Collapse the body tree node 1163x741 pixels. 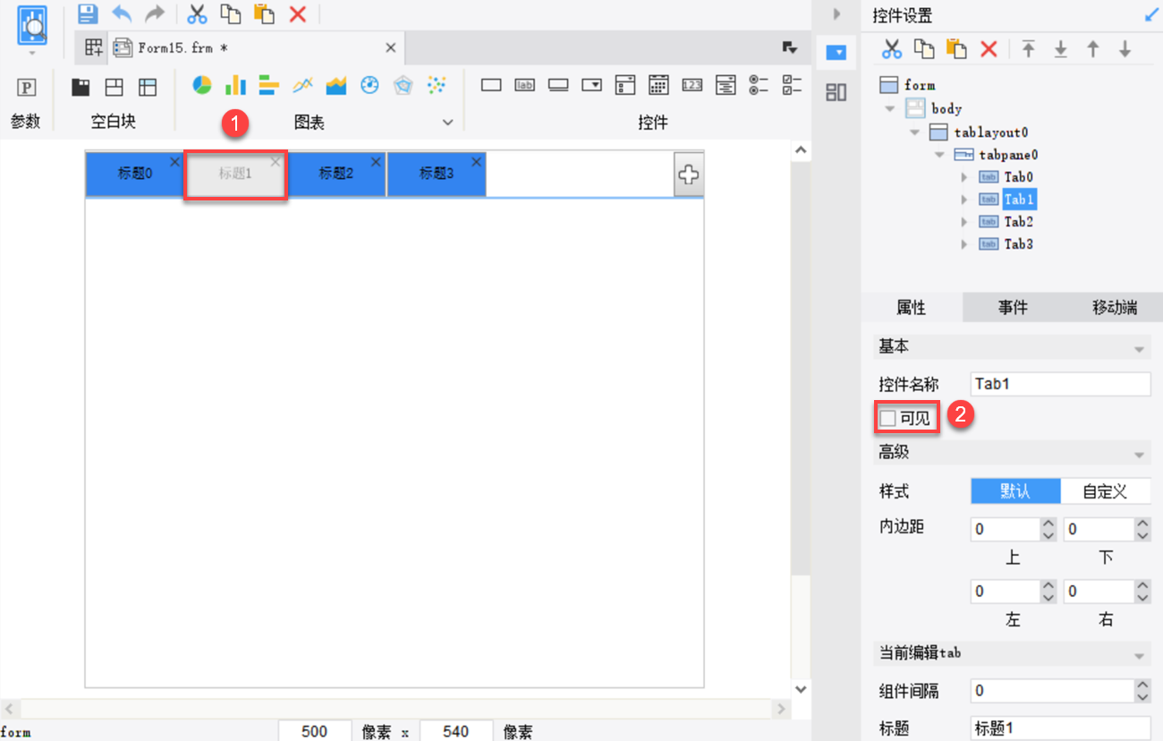tap(890, 108)
